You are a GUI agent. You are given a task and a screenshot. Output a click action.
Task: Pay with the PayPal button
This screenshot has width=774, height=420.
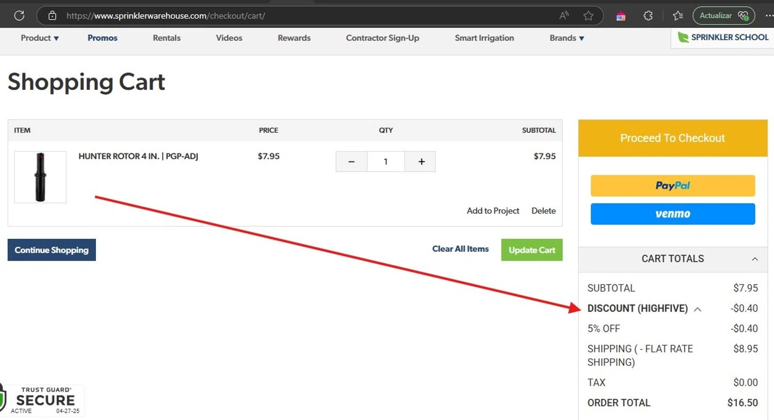coord(673,186)
